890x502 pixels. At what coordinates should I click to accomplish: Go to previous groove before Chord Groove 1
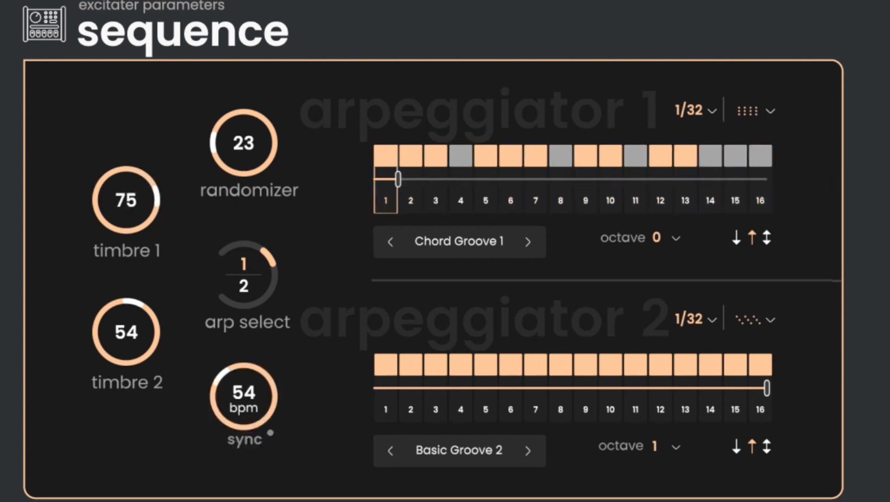pos(390,242)
